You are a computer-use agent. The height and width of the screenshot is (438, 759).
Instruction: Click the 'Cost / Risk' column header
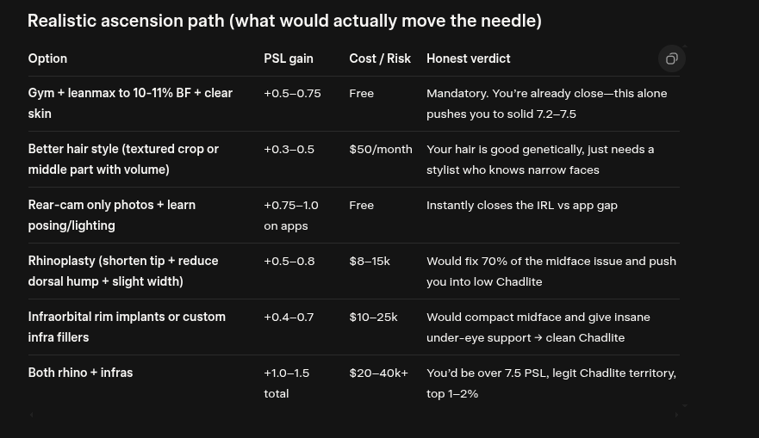point(380,59)
